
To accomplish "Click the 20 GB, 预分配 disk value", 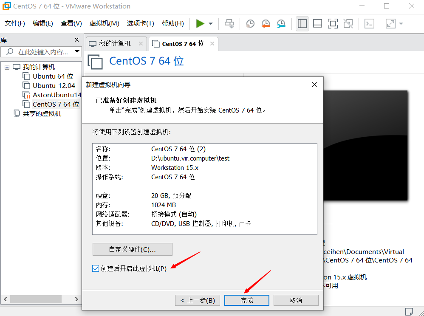I will point(171,196).
